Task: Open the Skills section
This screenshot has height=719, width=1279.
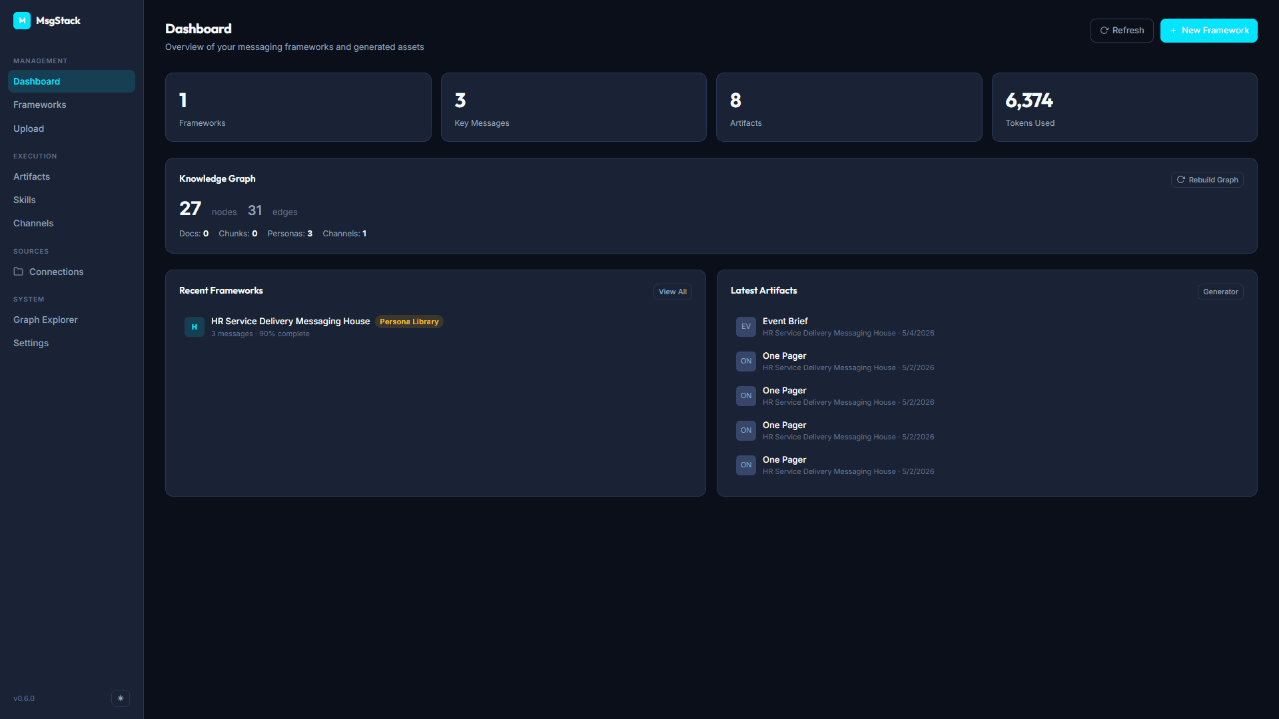Action: pos(71,200)
